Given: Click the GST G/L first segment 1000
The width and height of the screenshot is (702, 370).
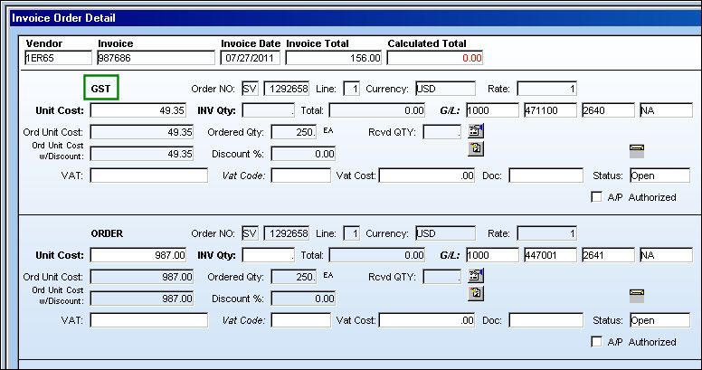Looking at the screenshot, I should pyautogui.click(x=492, y=110).
